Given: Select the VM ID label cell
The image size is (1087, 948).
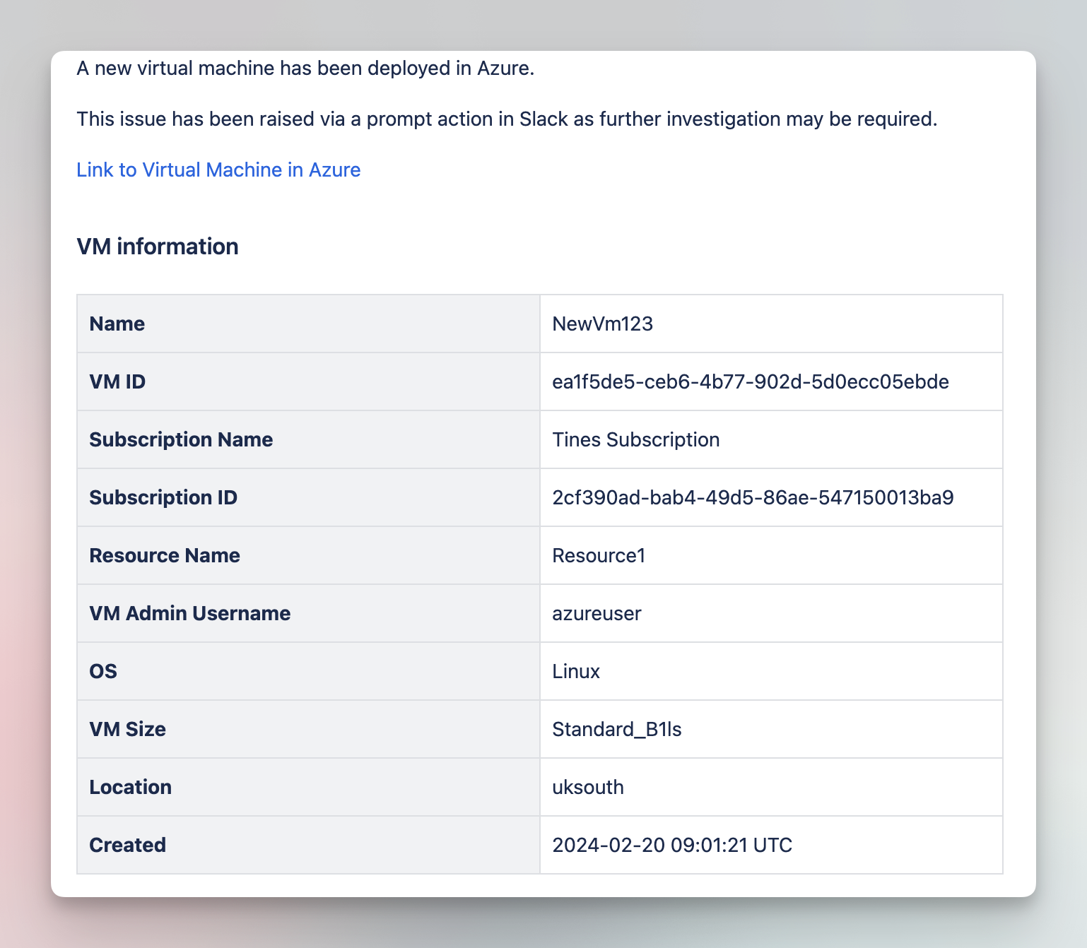Looking at the screenshot, I should click(x=308, y=381).
